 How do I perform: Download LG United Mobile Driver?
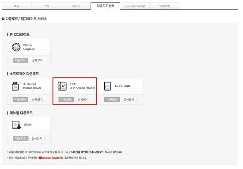pos(20,99)
